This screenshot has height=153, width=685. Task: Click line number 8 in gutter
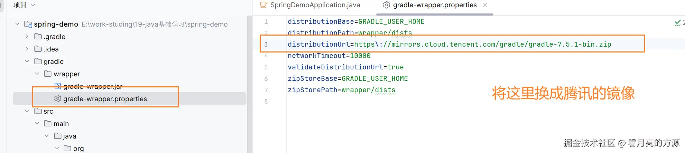pos(266,101)
